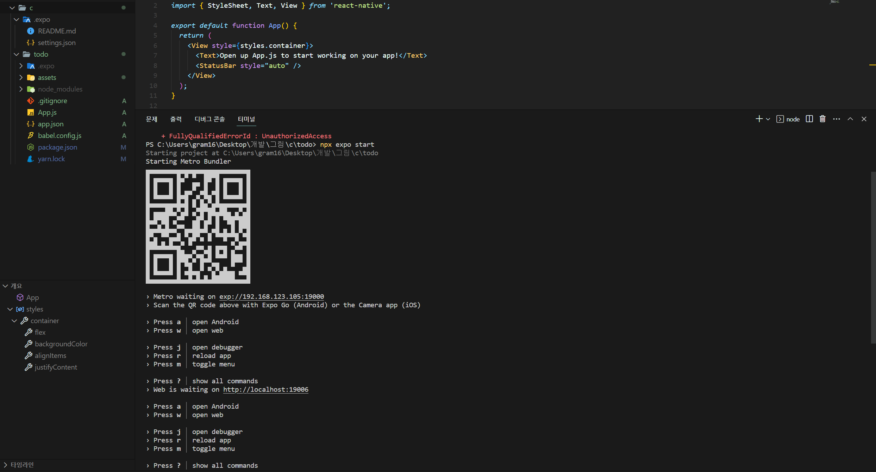This screenshot has width=876, height=472.
Task: Split the terminal panel
Action: (809, 119)
